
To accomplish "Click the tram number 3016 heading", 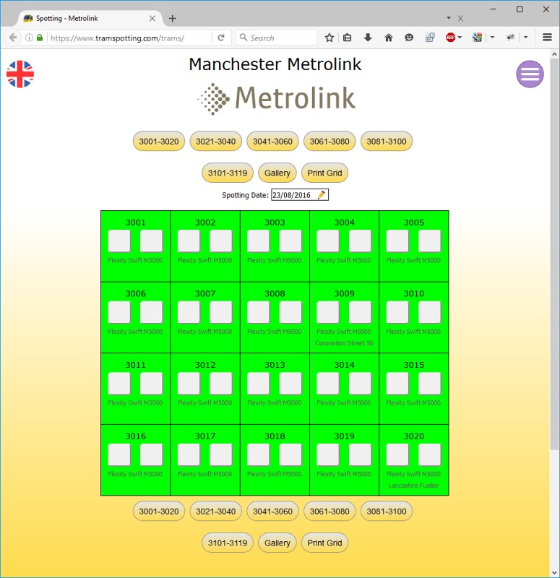I will coord(136,436).
